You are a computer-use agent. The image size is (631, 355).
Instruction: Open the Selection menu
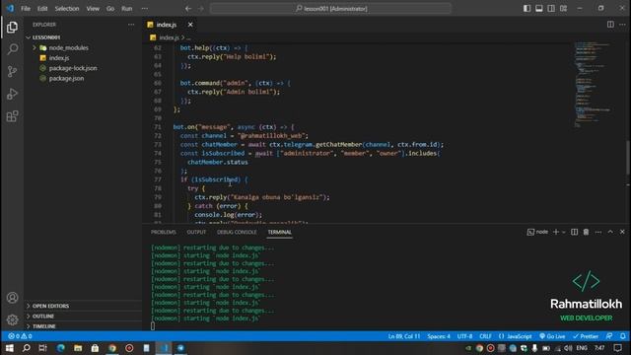[67, 9]
